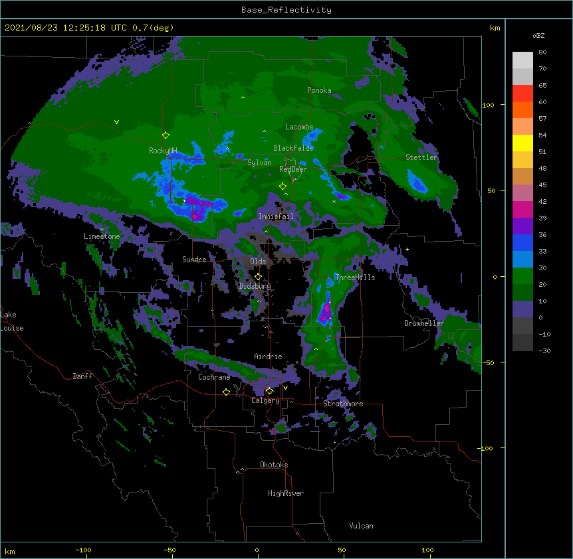This screenshot has height=559, width=573.
Task: Click the white asterisk above Limestone label
Action: (x=102, y=230)
